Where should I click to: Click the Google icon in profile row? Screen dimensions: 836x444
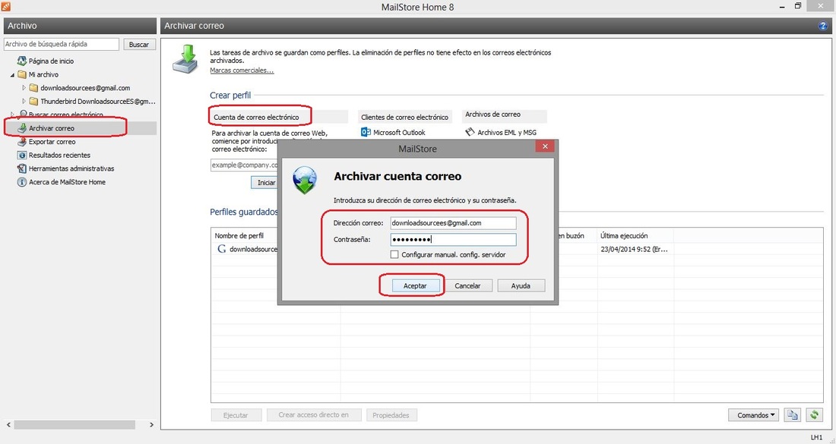tap(222, 249)
